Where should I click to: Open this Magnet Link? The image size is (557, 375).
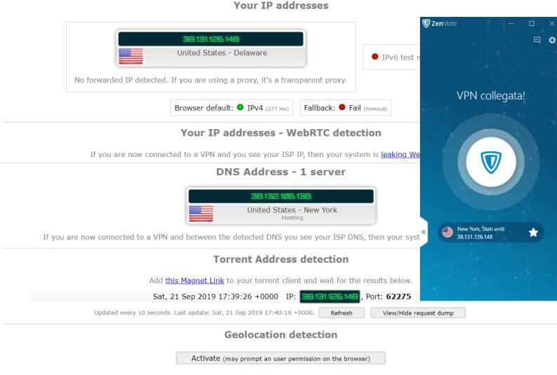[x=195, y=280]
